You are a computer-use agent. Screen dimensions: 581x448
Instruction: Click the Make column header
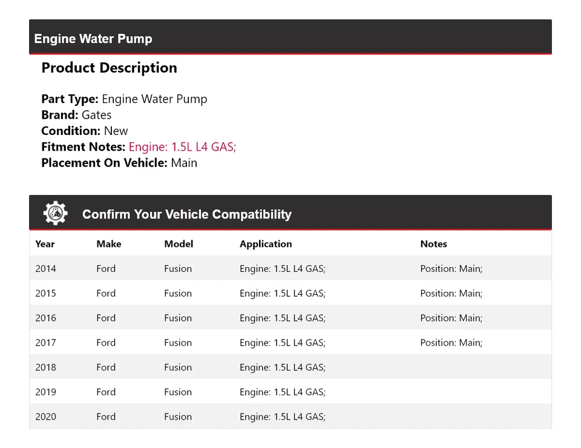108,244
